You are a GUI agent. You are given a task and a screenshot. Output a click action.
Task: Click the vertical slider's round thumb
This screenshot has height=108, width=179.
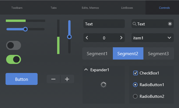pos(69,37)
